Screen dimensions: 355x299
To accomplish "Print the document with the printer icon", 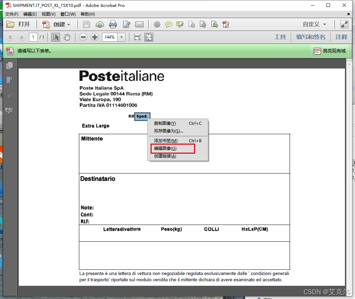I will 113,24.
